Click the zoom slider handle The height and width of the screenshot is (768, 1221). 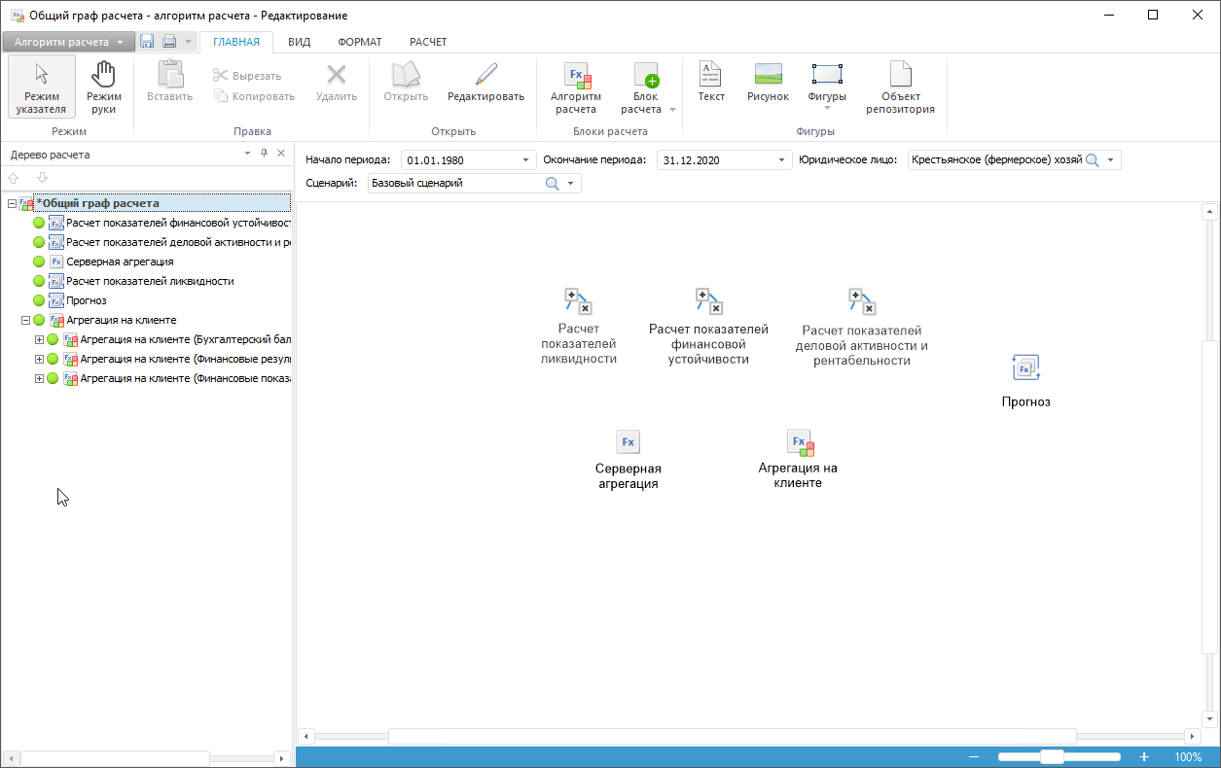[x=1051, y=757]
